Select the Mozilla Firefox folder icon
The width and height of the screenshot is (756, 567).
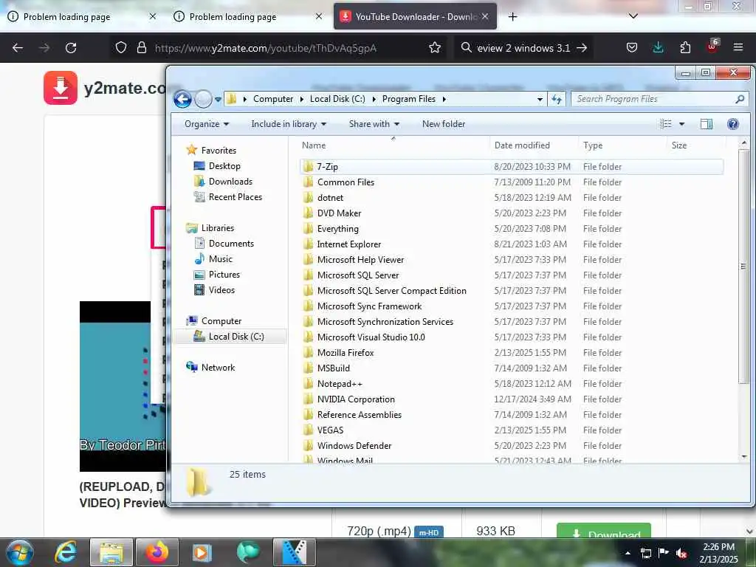pyautogui.click(x=308, y=352)
